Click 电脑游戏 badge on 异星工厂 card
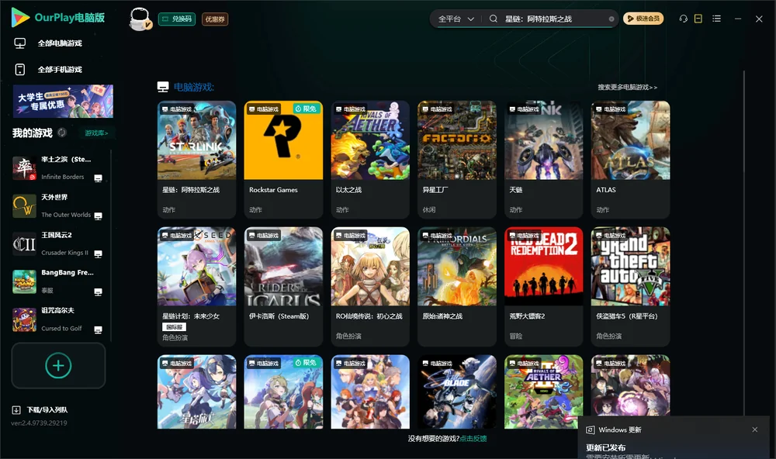Image resolution: width=776 pixels, height=459 pixels. pos(436,109)
